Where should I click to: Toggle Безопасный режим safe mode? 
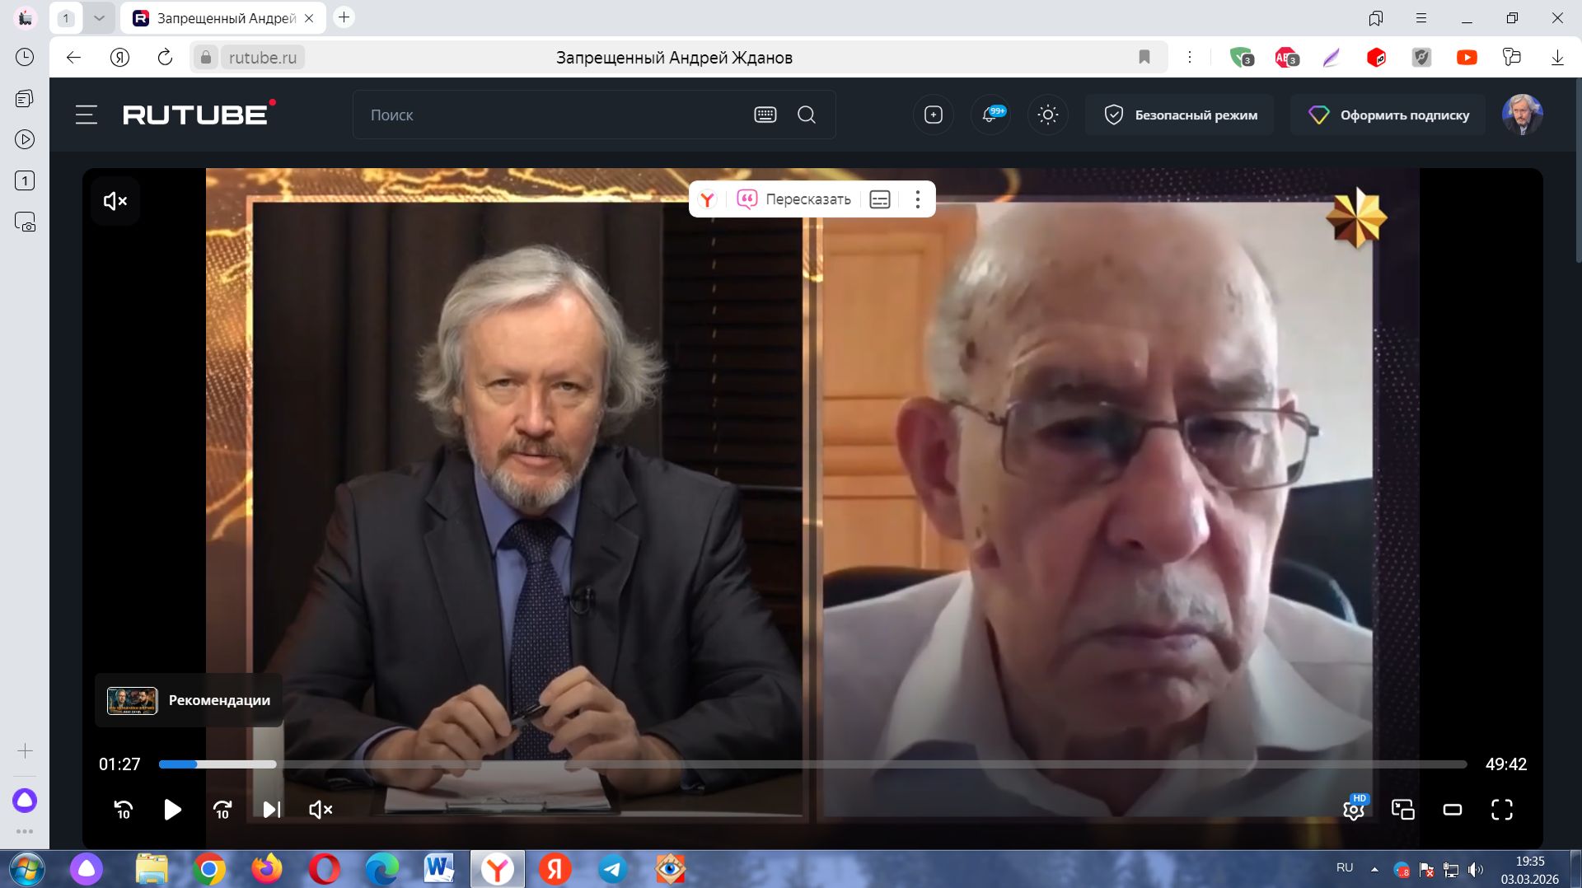pos(1179,115)
